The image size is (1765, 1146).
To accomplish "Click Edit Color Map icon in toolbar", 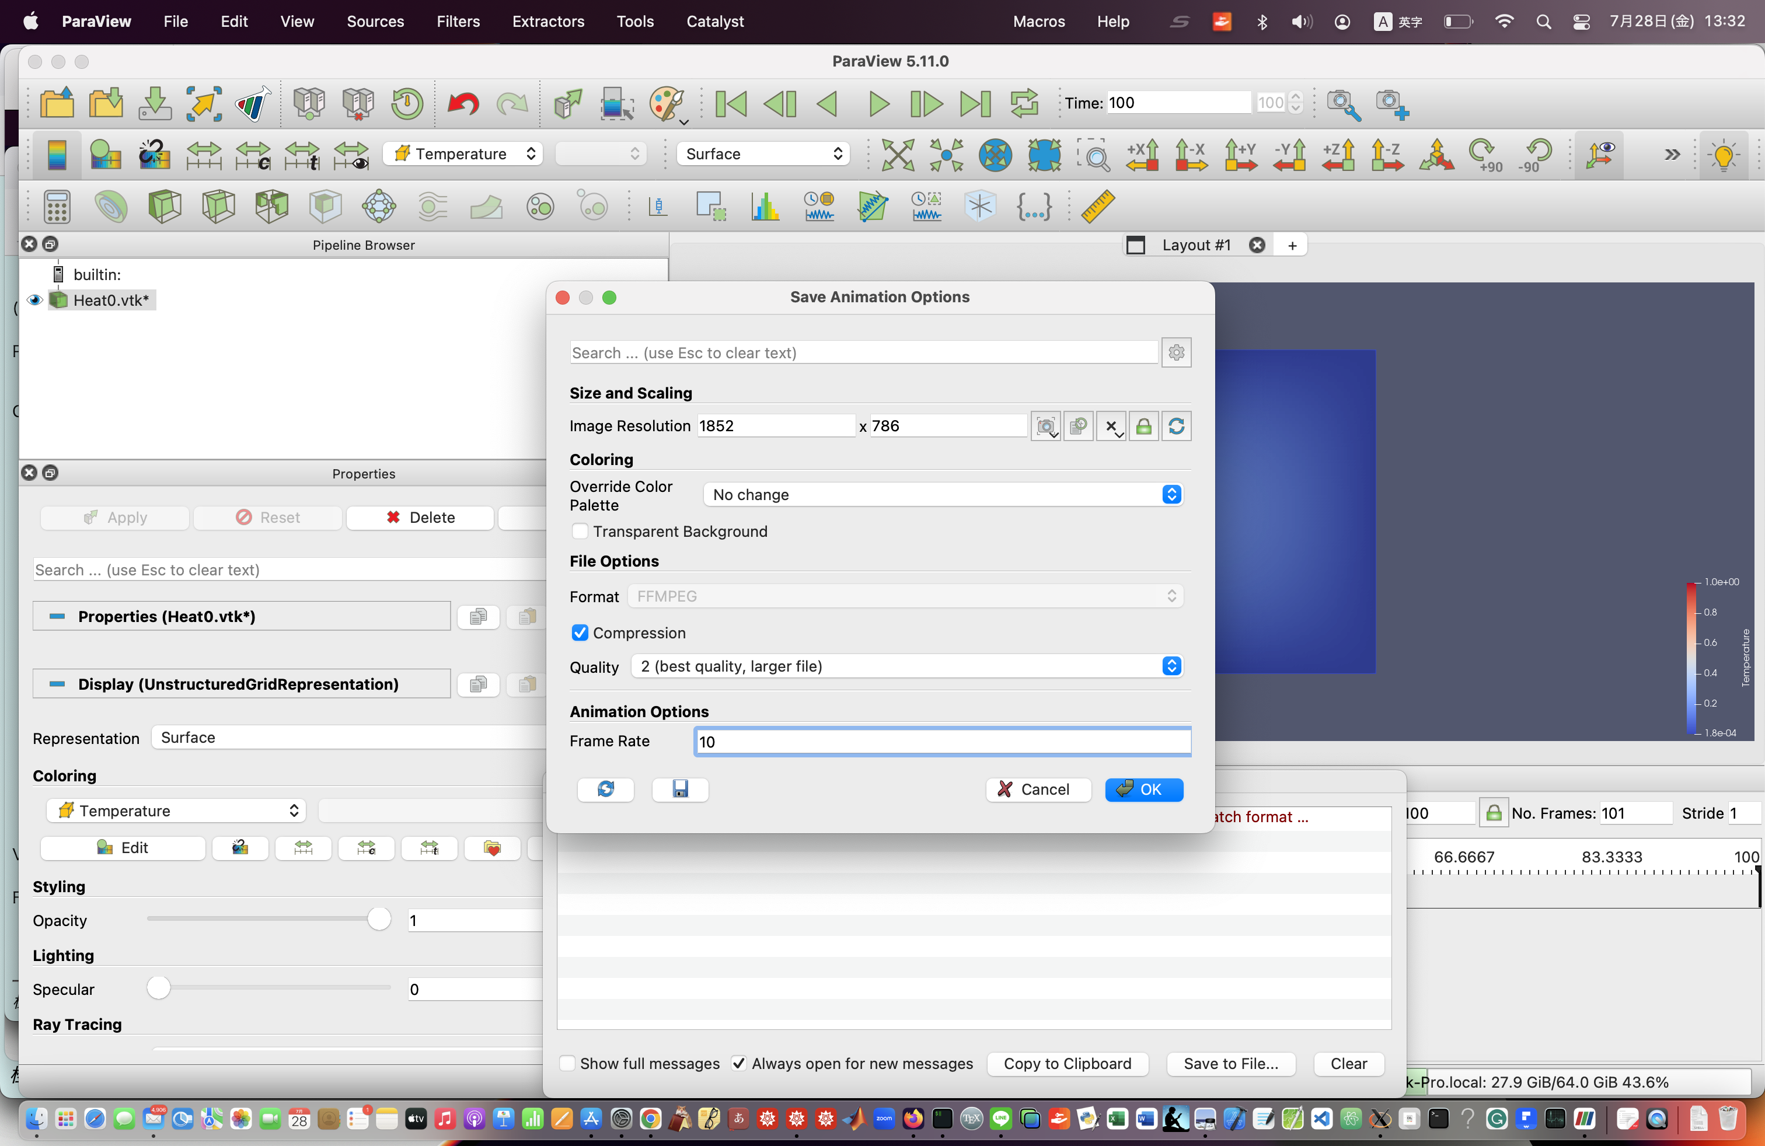I will [105, 154].
